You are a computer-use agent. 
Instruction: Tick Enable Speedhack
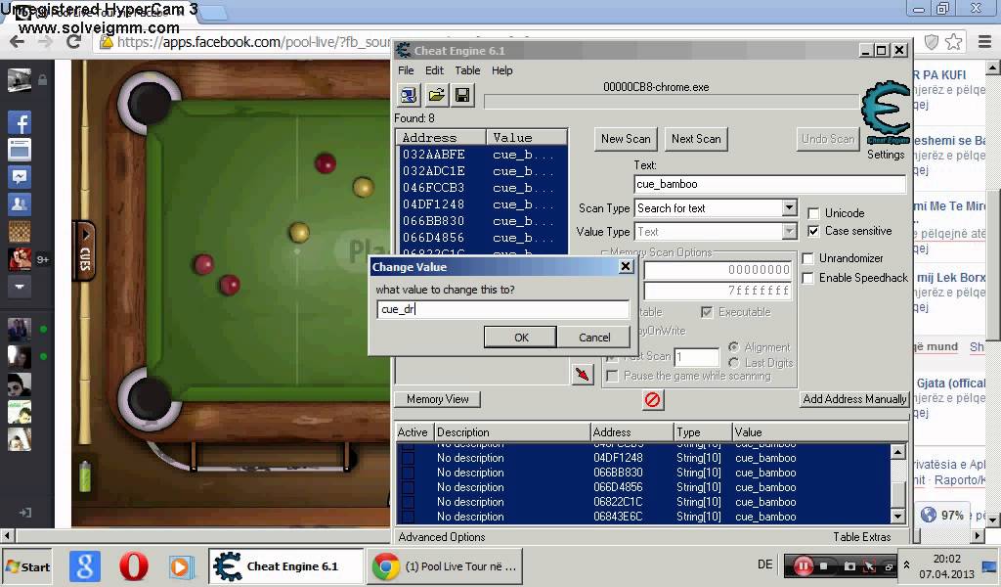click(808, 279)
